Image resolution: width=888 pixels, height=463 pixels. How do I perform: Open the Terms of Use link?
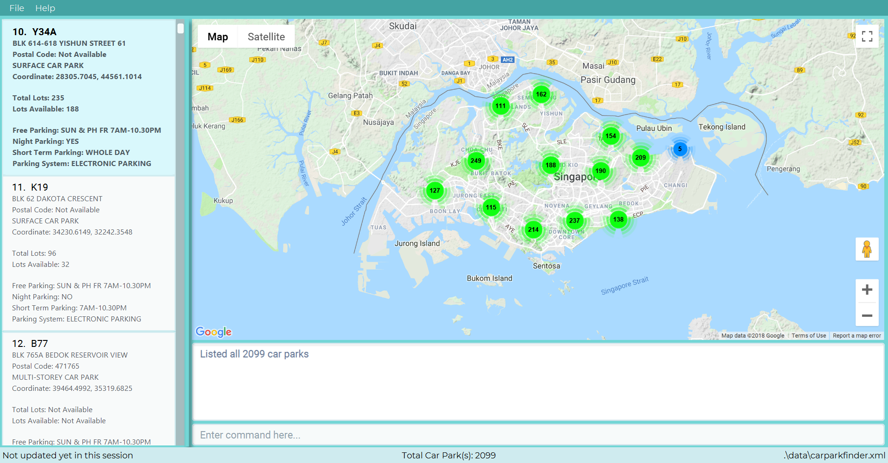pyautogui.click(x=808, y=336)
